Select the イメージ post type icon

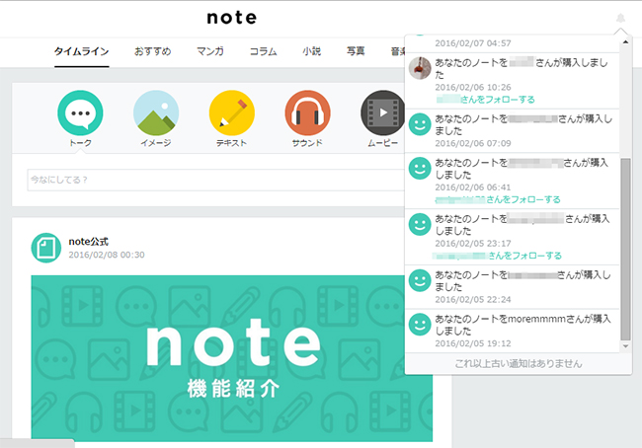(x=156, y=112)
